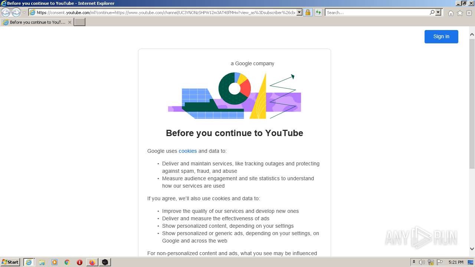Open the Tools gear icon
475x267 pixels.
pos(469,13)
